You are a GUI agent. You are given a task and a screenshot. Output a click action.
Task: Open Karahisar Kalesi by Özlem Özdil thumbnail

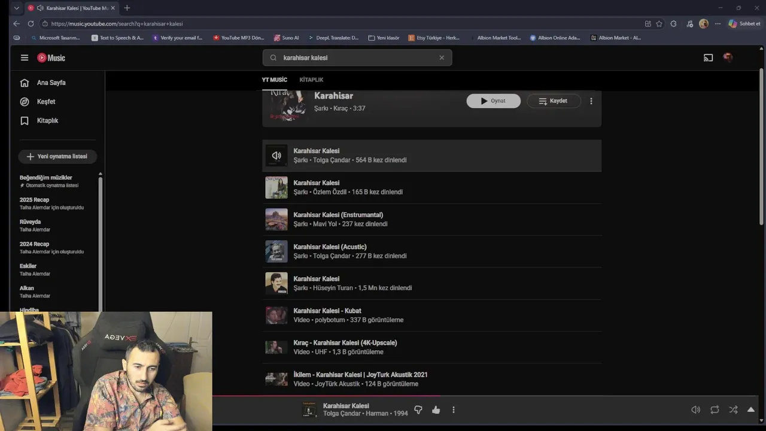pos(276,187)
